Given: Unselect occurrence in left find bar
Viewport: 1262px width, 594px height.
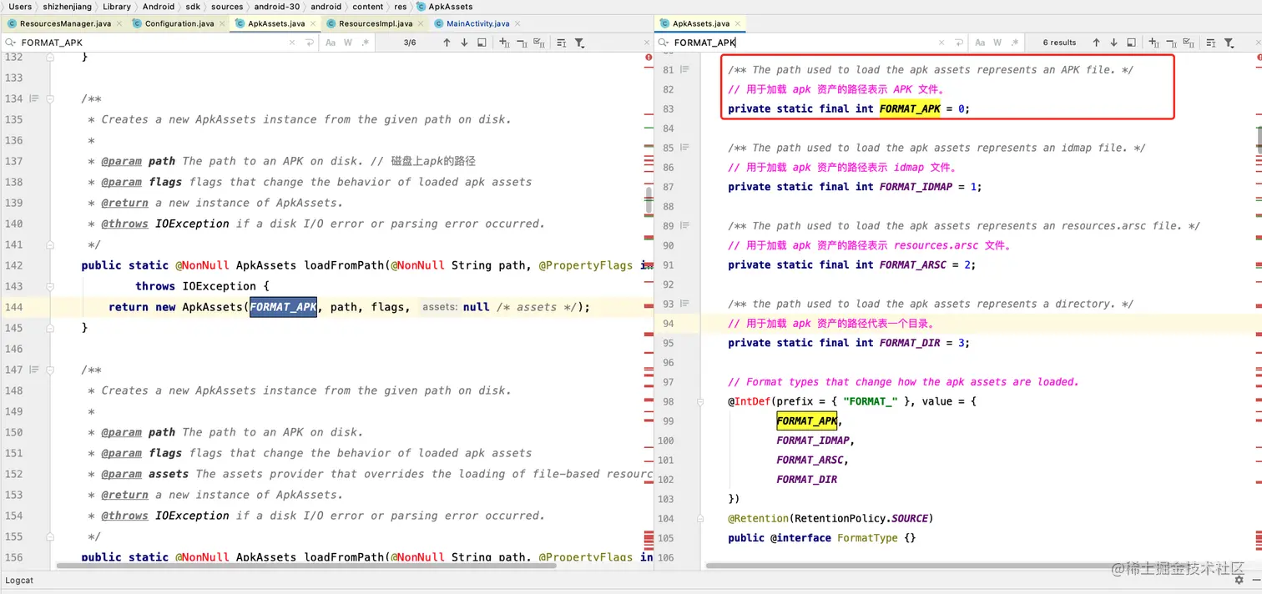Looking at the screenshot, I should click(x=522, y=43).
